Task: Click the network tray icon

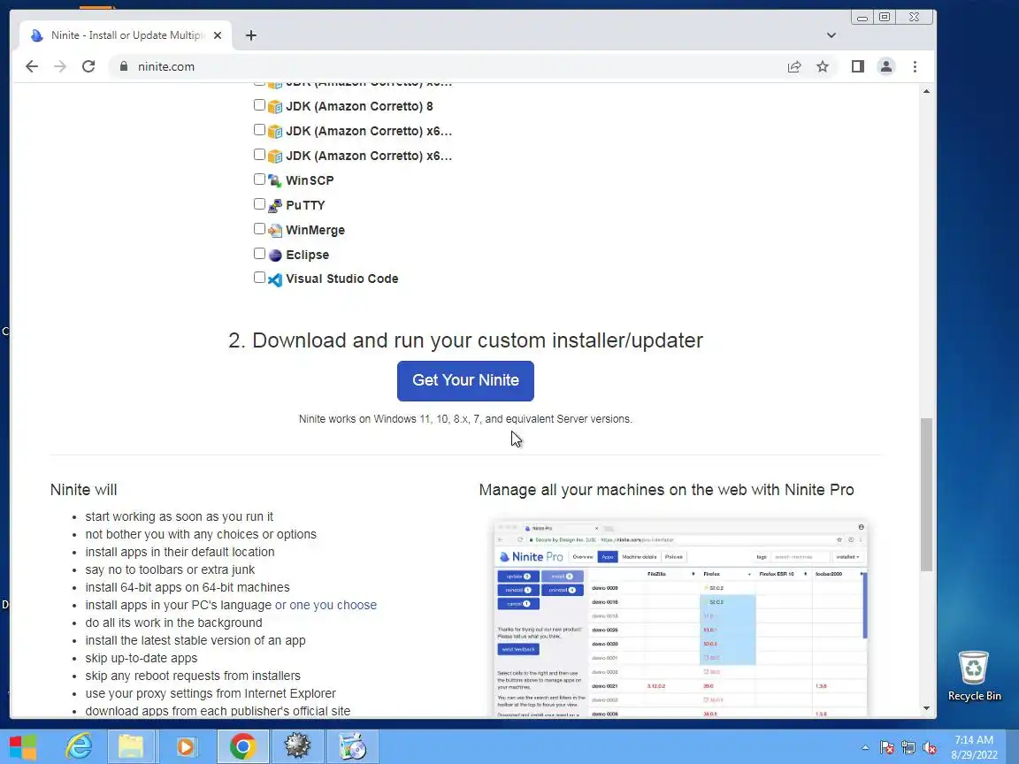Action: pos(908,748)
